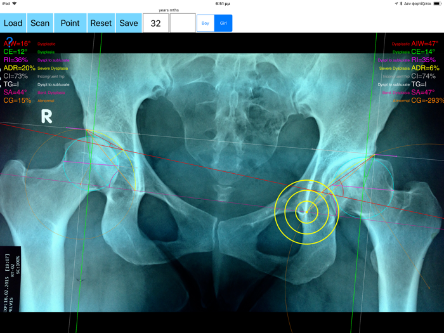The image size is (444, 333).
Task: Open the blue question mark help icon
Action: (10, 42)
